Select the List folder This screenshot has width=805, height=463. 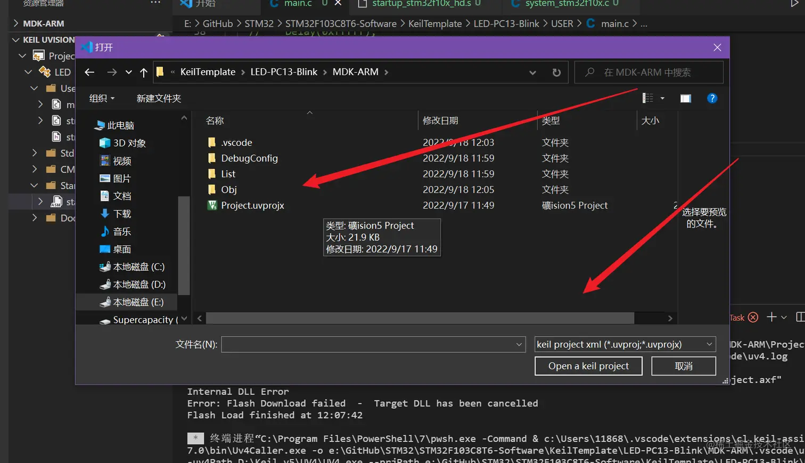point(228,174)
